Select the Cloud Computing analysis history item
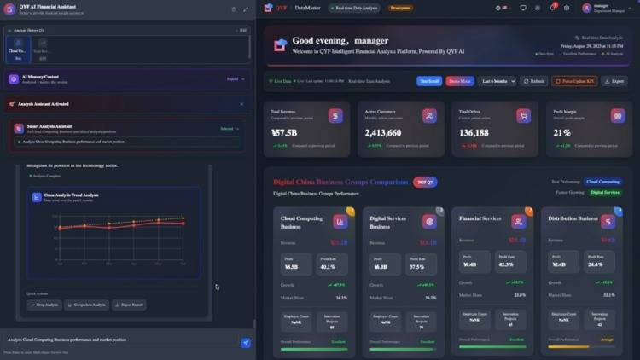640x360 pixels. click(x=17, y=49)
